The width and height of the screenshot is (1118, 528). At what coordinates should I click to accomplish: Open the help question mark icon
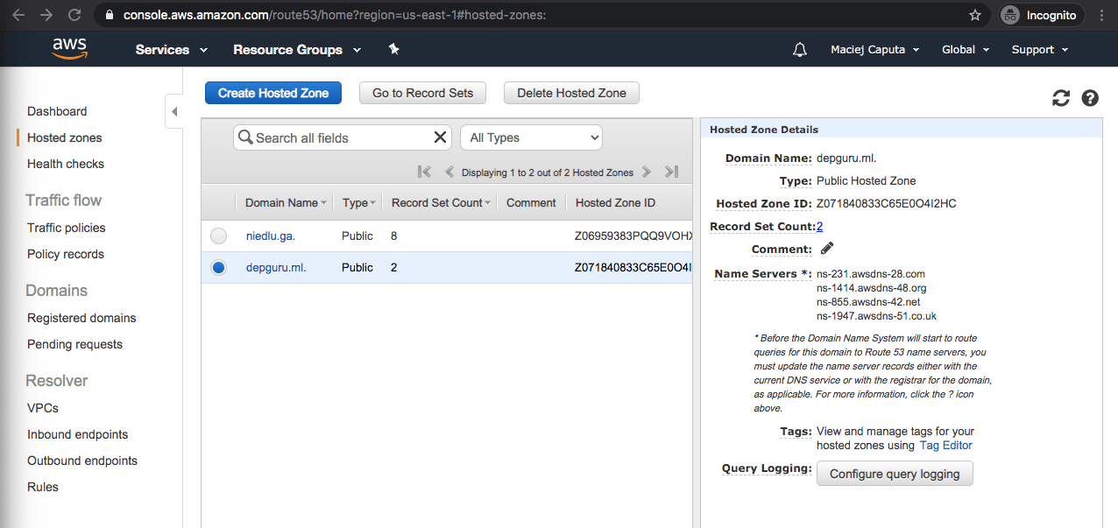(x=1090, y=98)
